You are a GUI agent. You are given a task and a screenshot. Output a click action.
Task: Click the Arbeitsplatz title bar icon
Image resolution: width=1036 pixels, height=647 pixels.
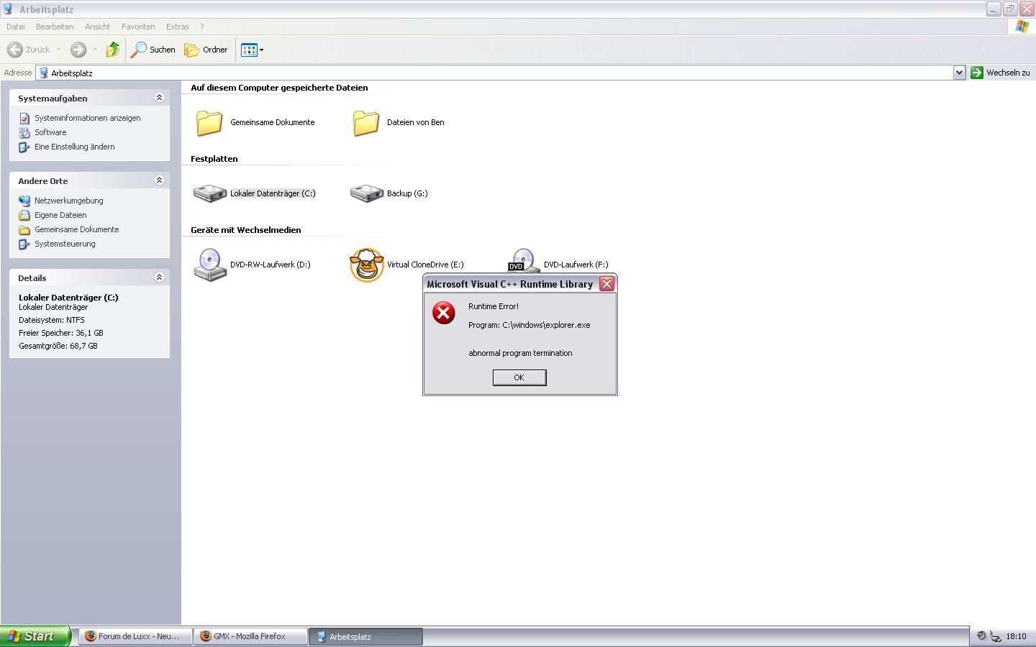click(x=7, y=9)
